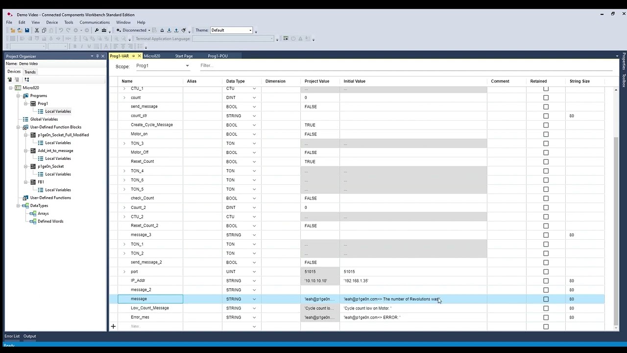This screenshot has width=627, height=353.
Task: Click the Open project folder icon
Action: [x=20, y=30]
